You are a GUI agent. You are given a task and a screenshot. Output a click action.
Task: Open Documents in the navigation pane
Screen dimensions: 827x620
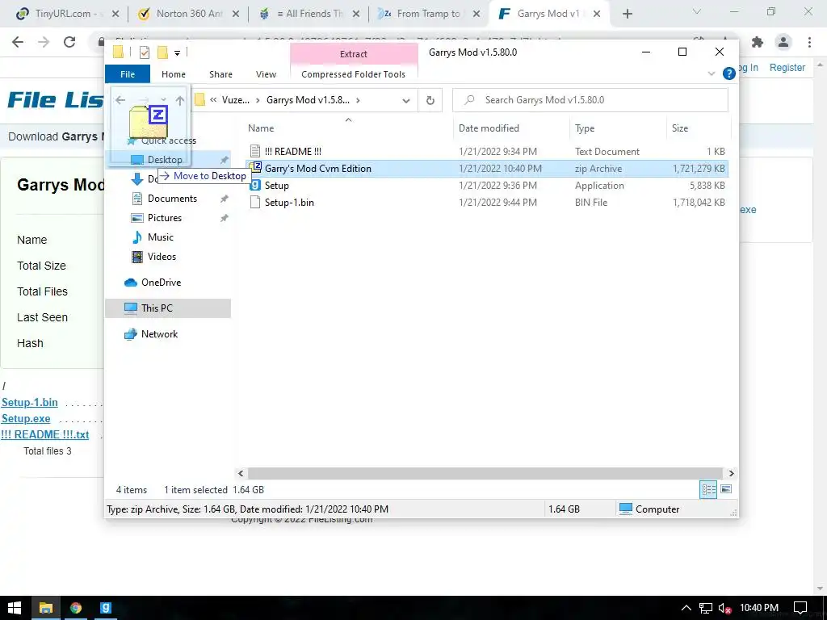172,199
